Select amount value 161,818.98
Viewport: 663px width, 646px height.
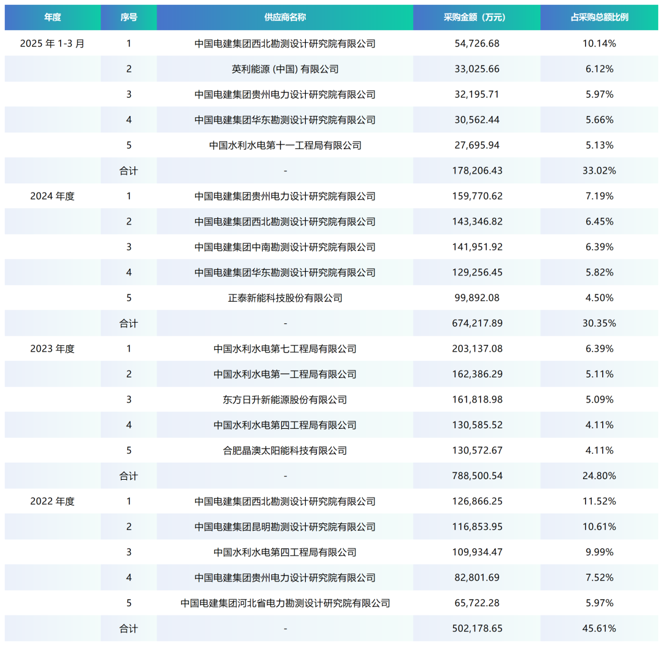click(x=477, y=399)
